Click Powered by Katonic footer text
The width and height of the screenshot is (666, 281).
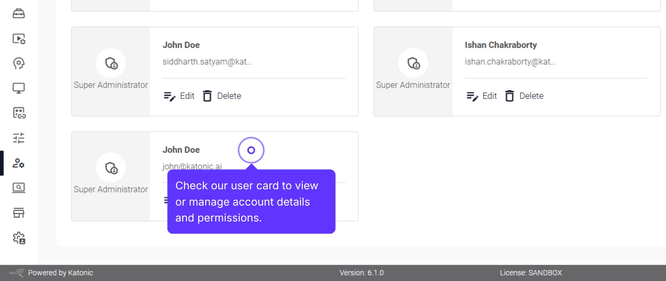click(60, 273)
